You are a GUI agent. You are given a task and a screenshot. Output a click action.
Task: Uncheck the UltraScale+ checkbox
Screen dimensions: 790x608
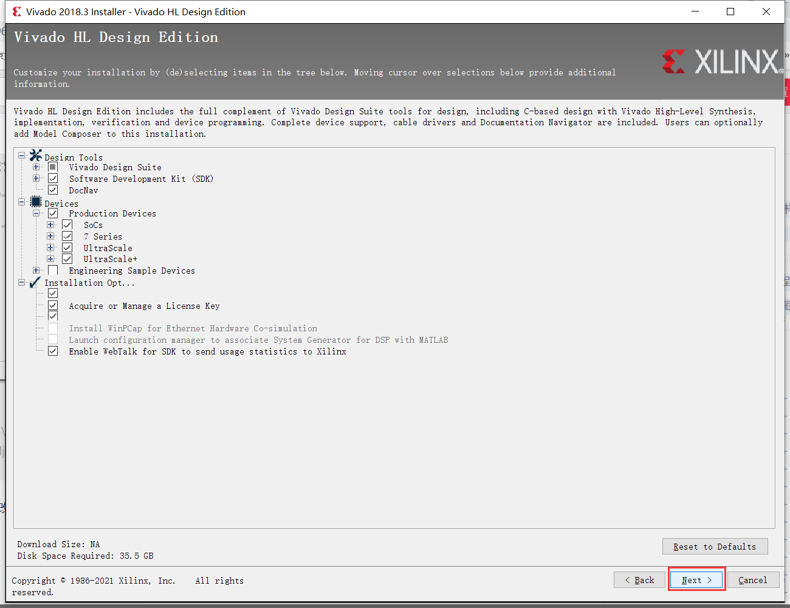(x=67, y=259)
